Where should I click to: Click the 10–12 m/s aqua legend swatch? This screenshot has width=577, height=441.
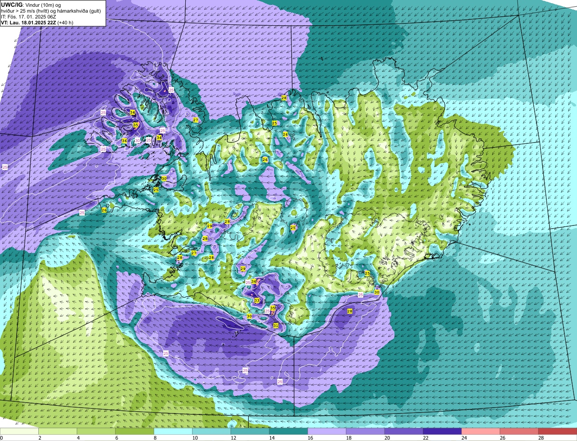tap(211, 431)
